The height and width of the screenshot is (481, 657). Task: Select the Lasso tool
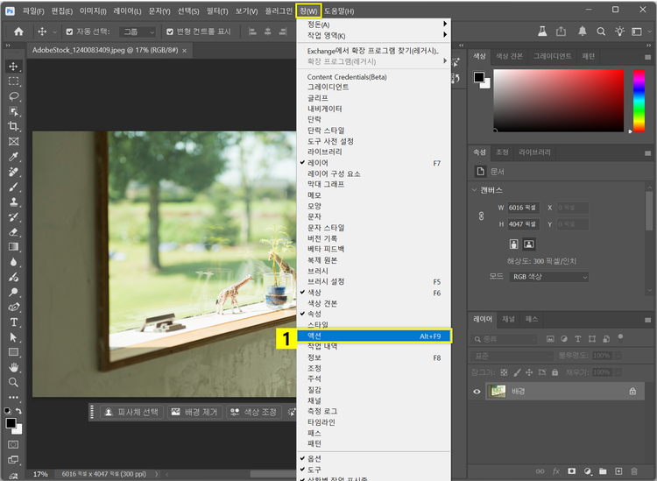pos(13,96)
